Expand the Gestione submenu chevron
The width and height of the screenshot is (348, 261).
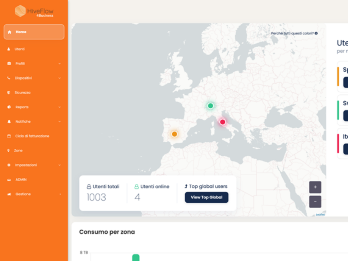tap(60, 194)
